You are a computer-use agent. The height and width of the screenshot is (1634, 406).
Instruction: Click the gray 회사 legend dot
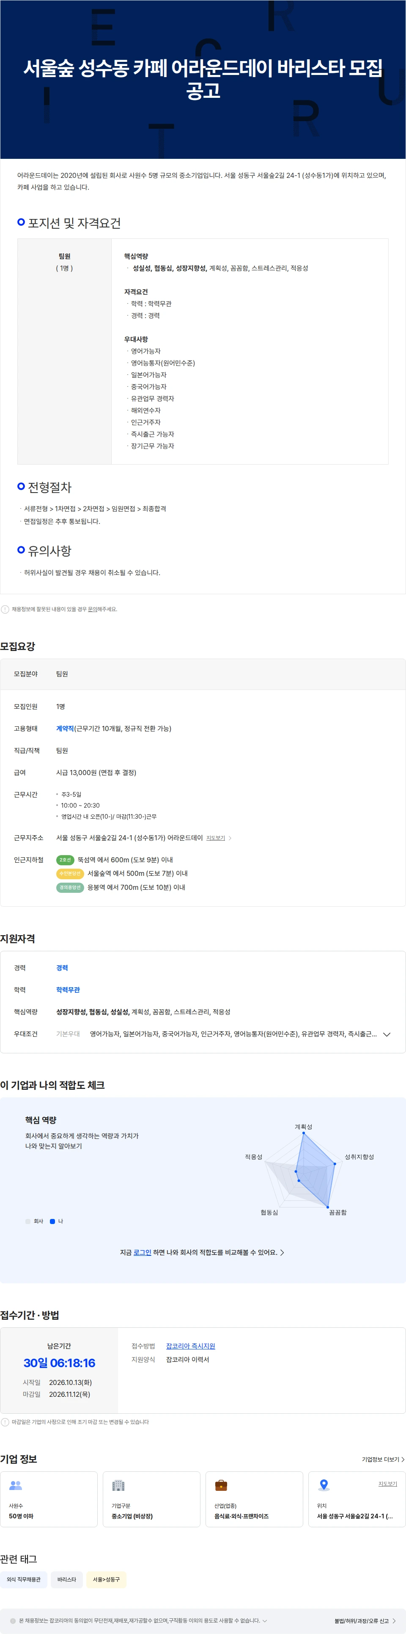[28, 1221]
